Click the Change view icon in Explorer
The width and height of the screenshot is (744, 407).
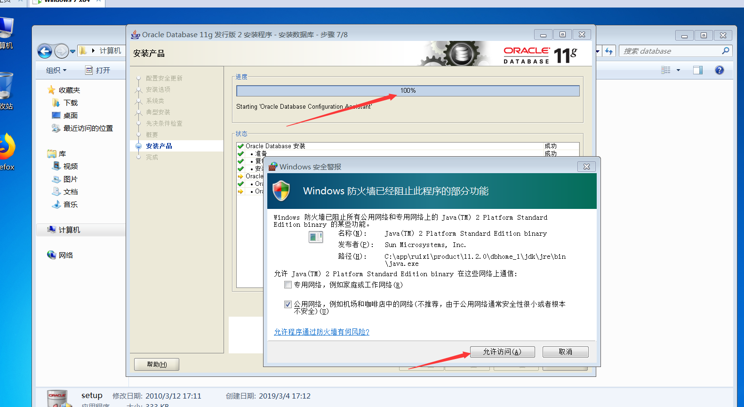coord(666,70)
